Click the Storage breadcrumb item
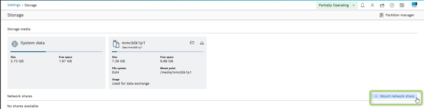 30,5
